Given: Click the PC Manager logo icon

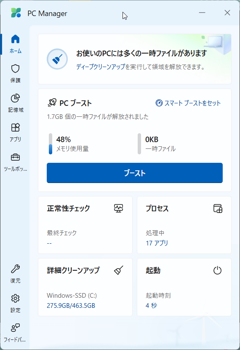Looking at the screenshot, I should point(16,13).
